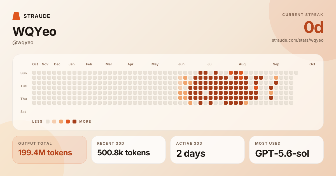Click the pale peach legend swatch
This screenshot has width=336, height=176.
tap(54, 122)
